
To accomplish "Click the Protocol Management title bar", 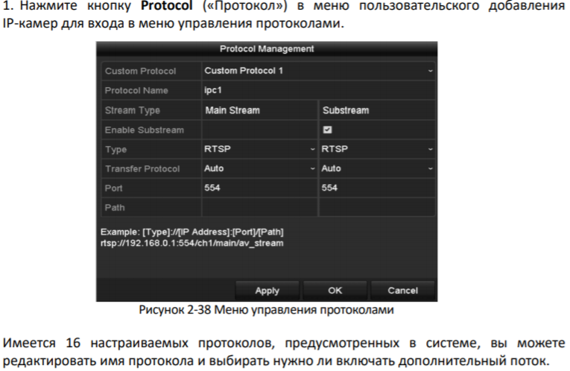I will point(267,49).
